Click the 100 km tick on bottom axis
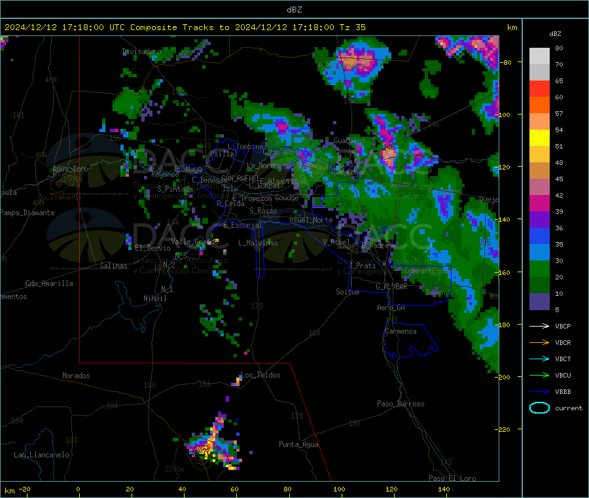 339,489
